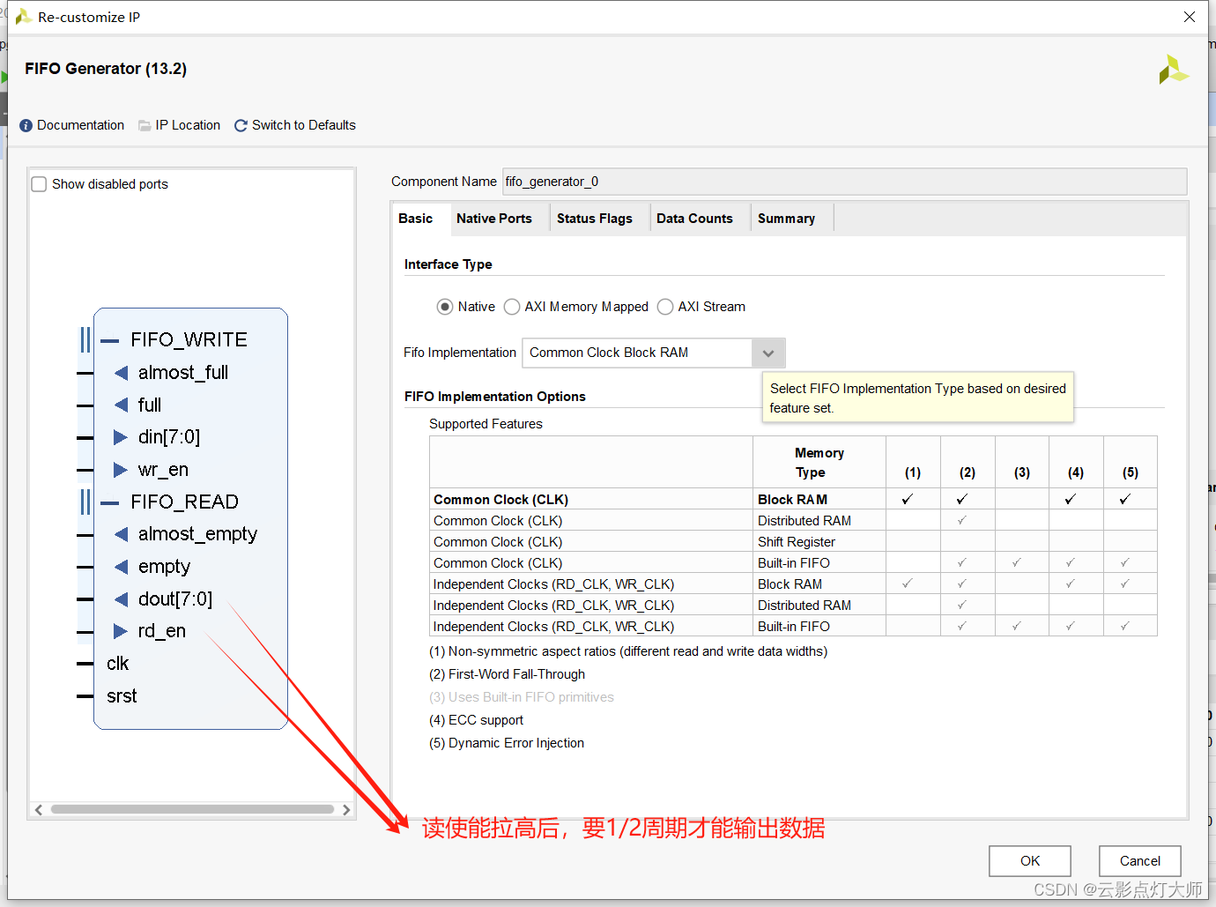Open the Documentation info icon
1216x907 pixels.
(x=26, y=126)
